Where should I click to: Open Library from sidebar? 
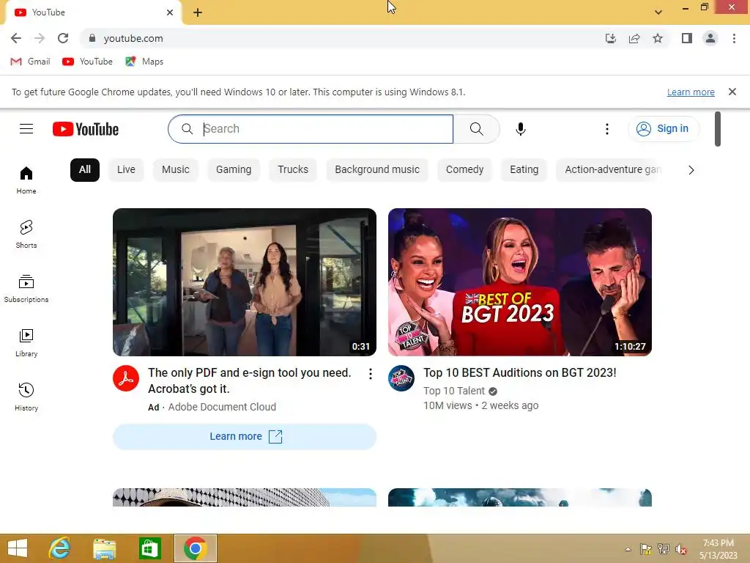(26, 343)
